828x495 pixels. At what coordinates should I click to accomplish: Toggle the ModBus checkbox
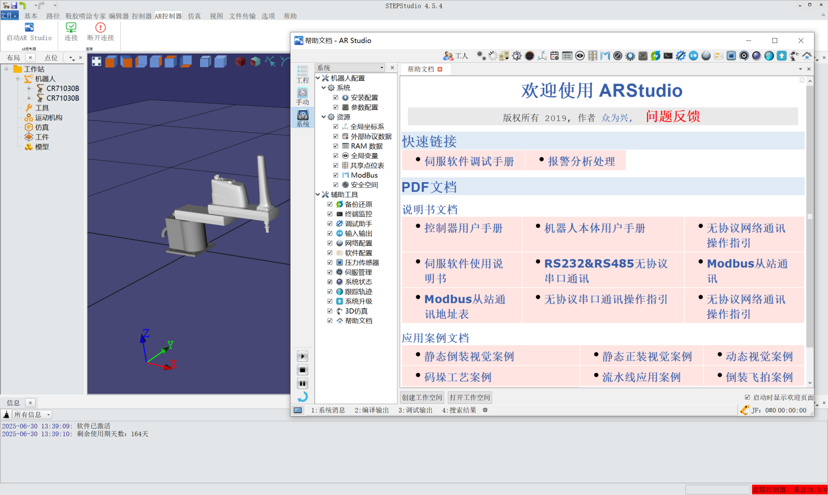[x=336, y=175]
